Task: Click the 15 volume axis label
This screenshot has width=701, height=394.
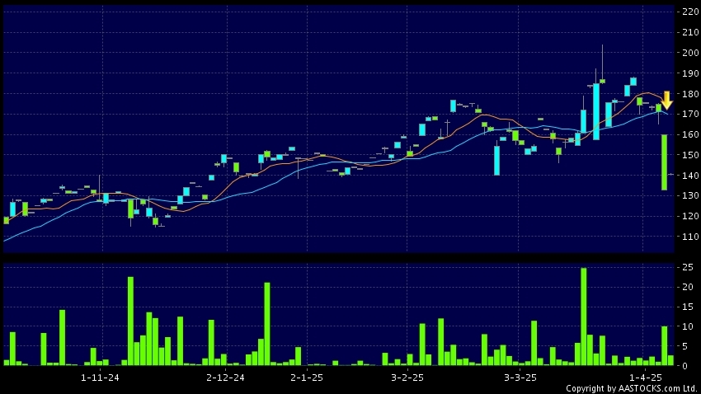Action: (x=688, y=307)
